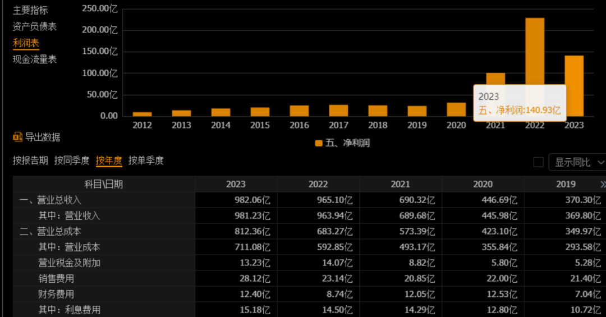
Task: Click the 2017 net profit bar
Action: [x=338, y=111]
